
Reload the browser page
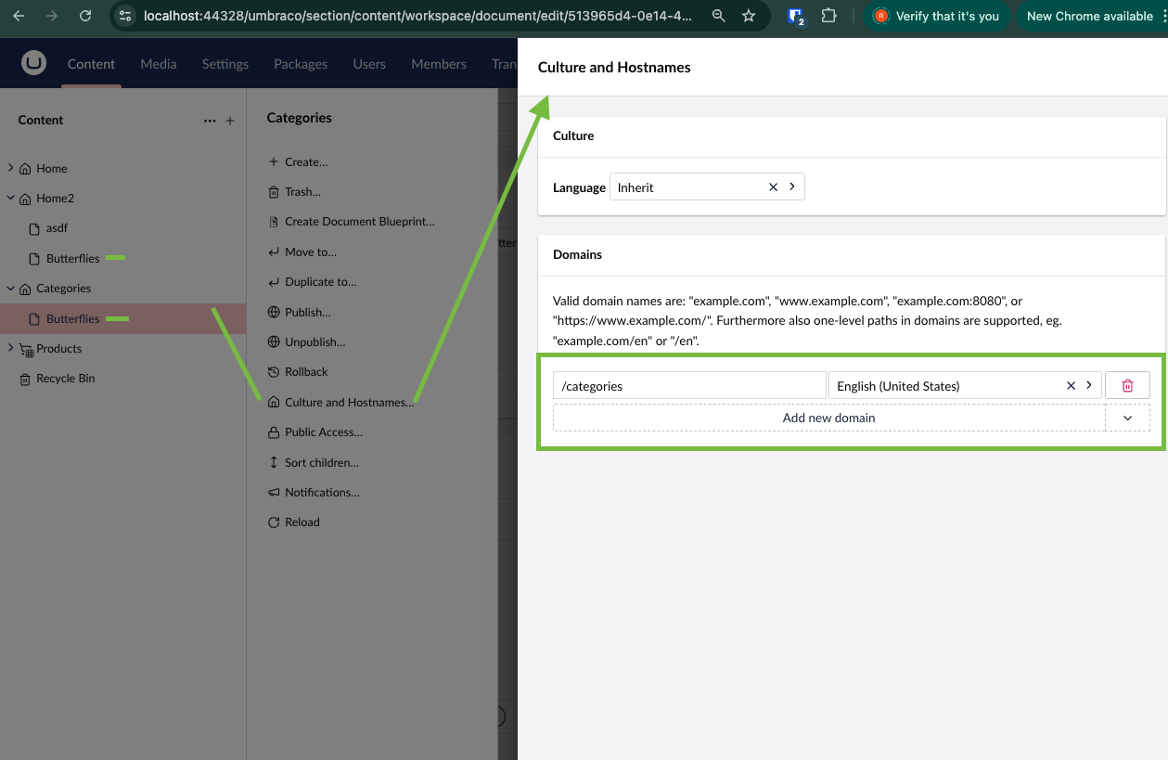pyautogui.click(x=85, y=16)
